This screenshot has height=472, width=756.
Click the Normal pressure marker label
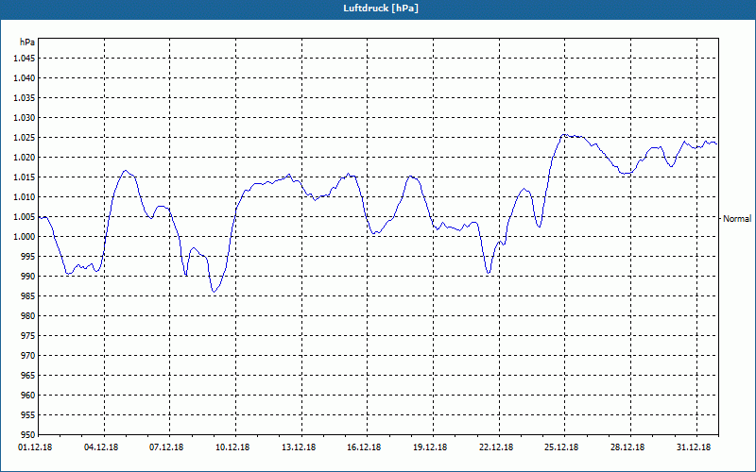click(737, 219)
